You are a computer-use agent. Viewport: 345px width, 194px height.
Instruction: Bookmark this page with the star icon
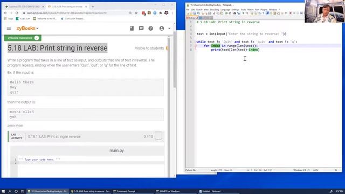(x=136, y=13)
